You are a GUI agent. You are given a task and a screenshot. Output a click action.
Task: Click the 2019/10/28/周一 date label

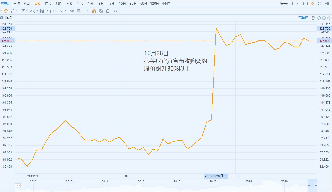pyautogui.click(x=216, y=176)
